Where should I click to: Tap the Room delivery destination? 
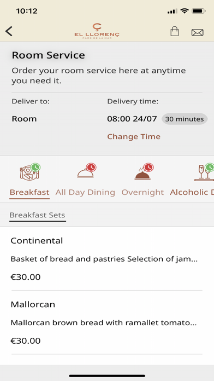tap(24, 119)
